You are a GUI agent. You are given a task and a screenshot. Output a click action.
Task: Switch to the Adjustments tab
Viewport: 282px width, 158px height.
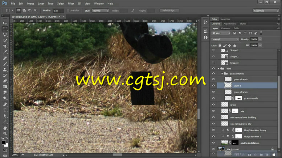point(230,24)
